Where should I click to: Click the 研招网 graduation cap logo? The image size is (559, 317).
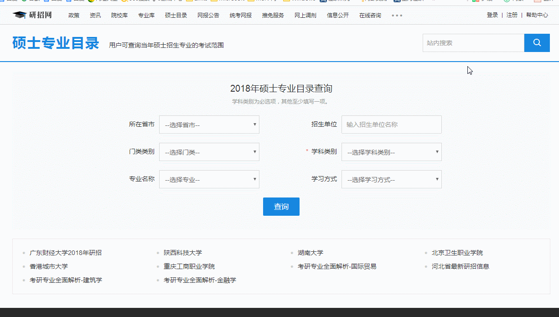(20, 15)
